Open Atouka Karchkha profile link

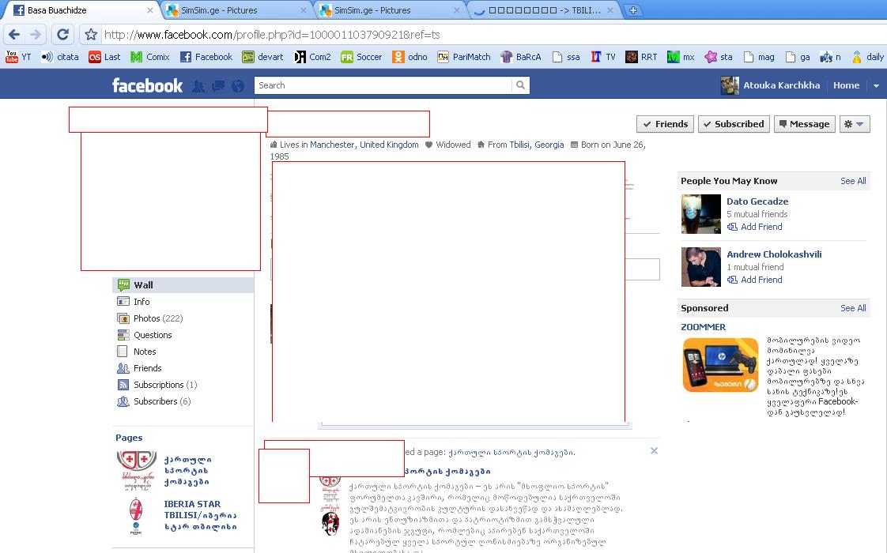pos(771,85)
